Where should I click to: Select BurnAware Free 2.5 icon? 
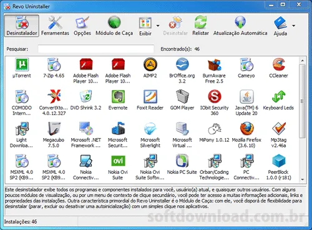pyautogui.click(x=214, y=64)
